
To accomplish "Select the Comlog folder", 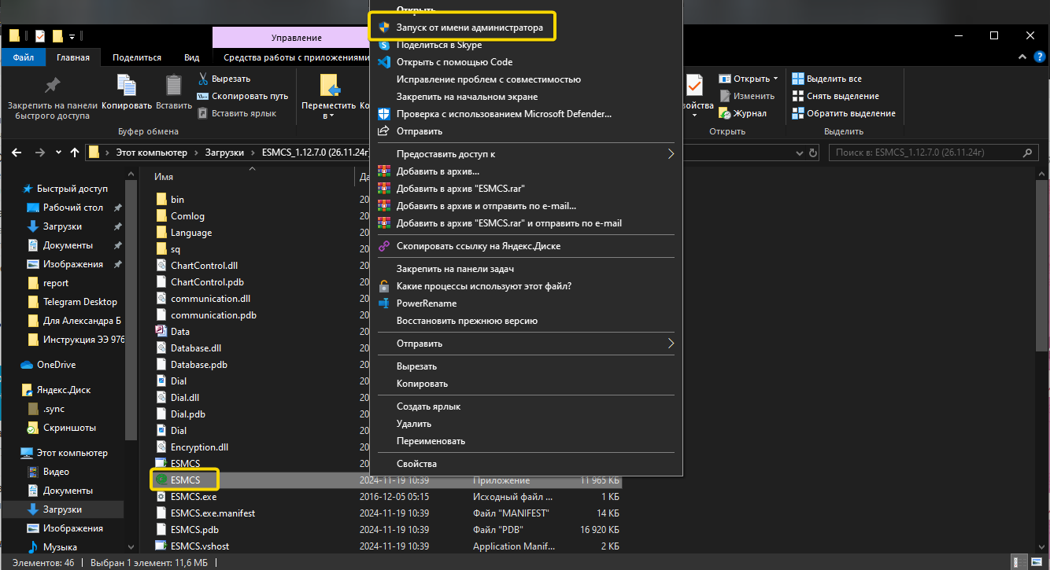I will point(187,216).
